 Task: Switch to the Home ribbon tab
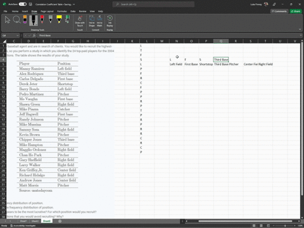(15, 11)
